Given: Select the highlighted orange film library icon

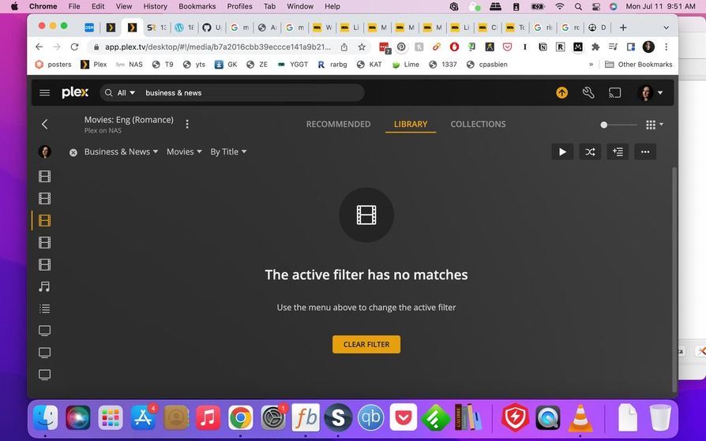Looking at the screenshot, I should pyautogui.click(x=44, y=221).
